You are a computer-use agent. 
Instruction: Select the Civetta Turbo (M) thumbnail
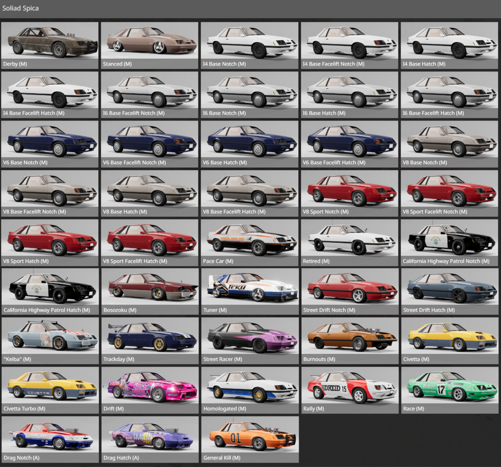(x=50, y=390)
